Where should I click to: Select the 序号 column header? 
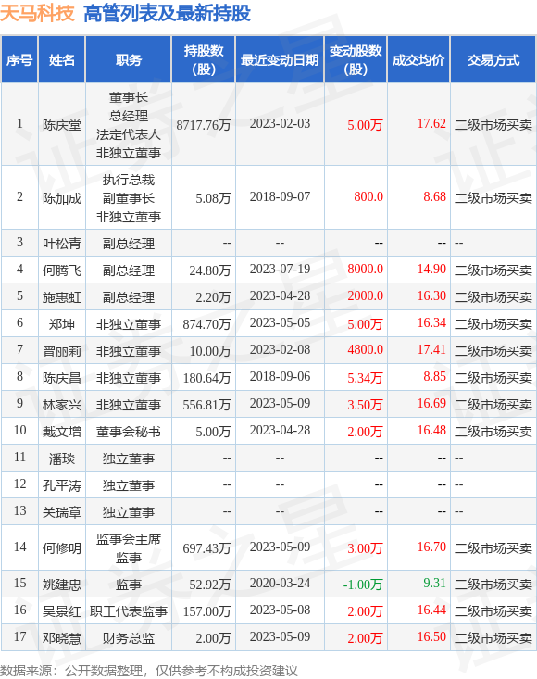pyautogui.click(x=19, y=60)
